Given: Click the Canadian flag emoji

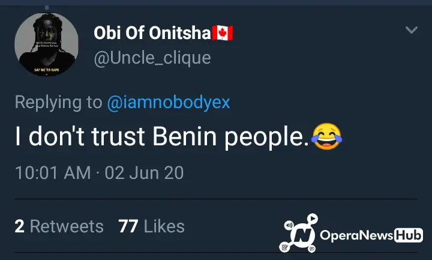Looking at the screenshot, I should 223,33.
